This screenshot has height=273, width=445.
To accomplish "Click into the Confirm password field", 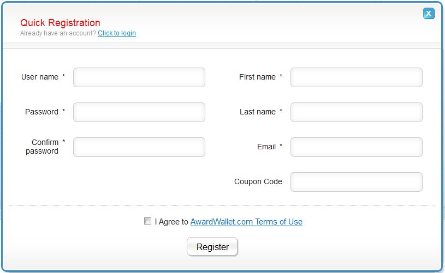I will (x=139, y=147).
